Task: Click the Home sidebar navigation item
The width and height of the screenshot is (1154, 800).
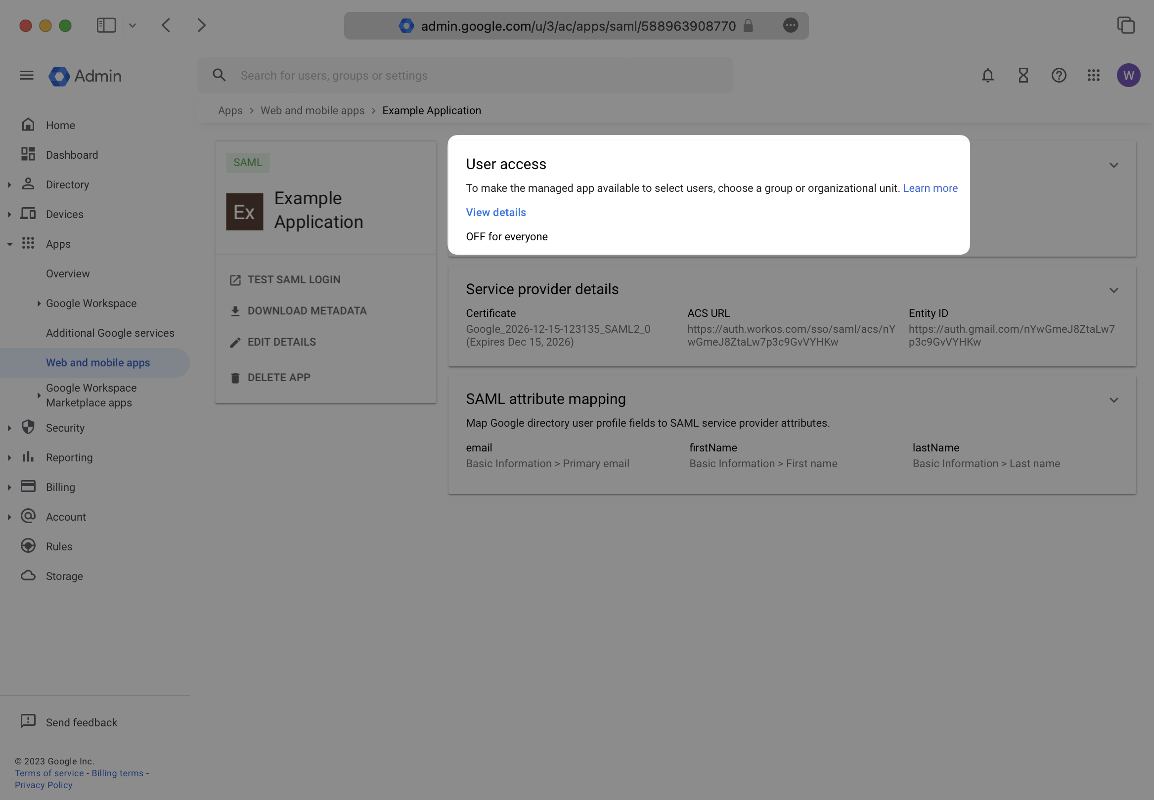Action: pos(60,126)
